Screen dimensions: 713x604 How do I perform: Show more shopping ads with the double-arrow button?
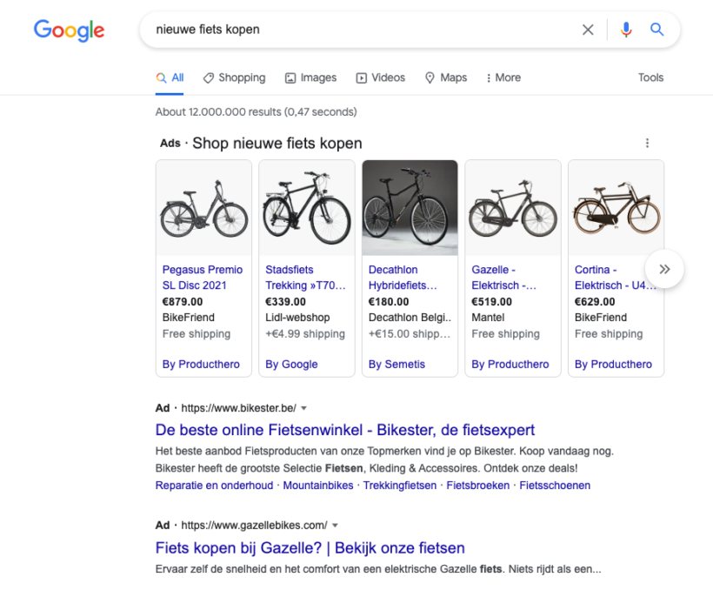click(x=664, y=269)
